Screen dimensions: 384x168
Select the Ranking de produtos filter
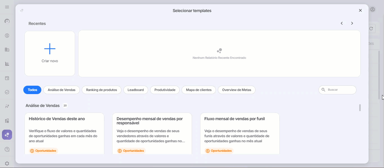101,90
